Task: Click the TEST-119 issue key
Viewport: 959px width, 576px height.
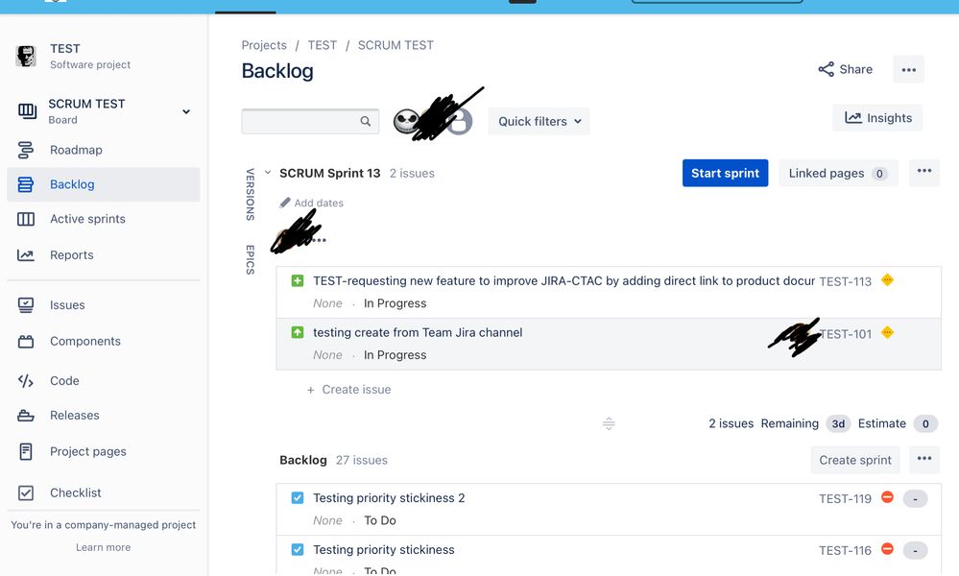Action: (x=845, y=498)
